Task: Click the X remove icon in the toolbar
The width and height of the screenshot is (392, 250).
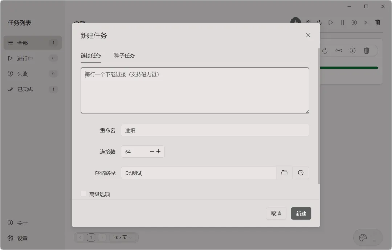Action: tap(366, 22)
